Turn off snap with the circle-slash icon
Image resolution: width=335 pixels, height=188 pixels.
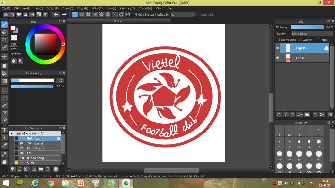coord(75,14)
